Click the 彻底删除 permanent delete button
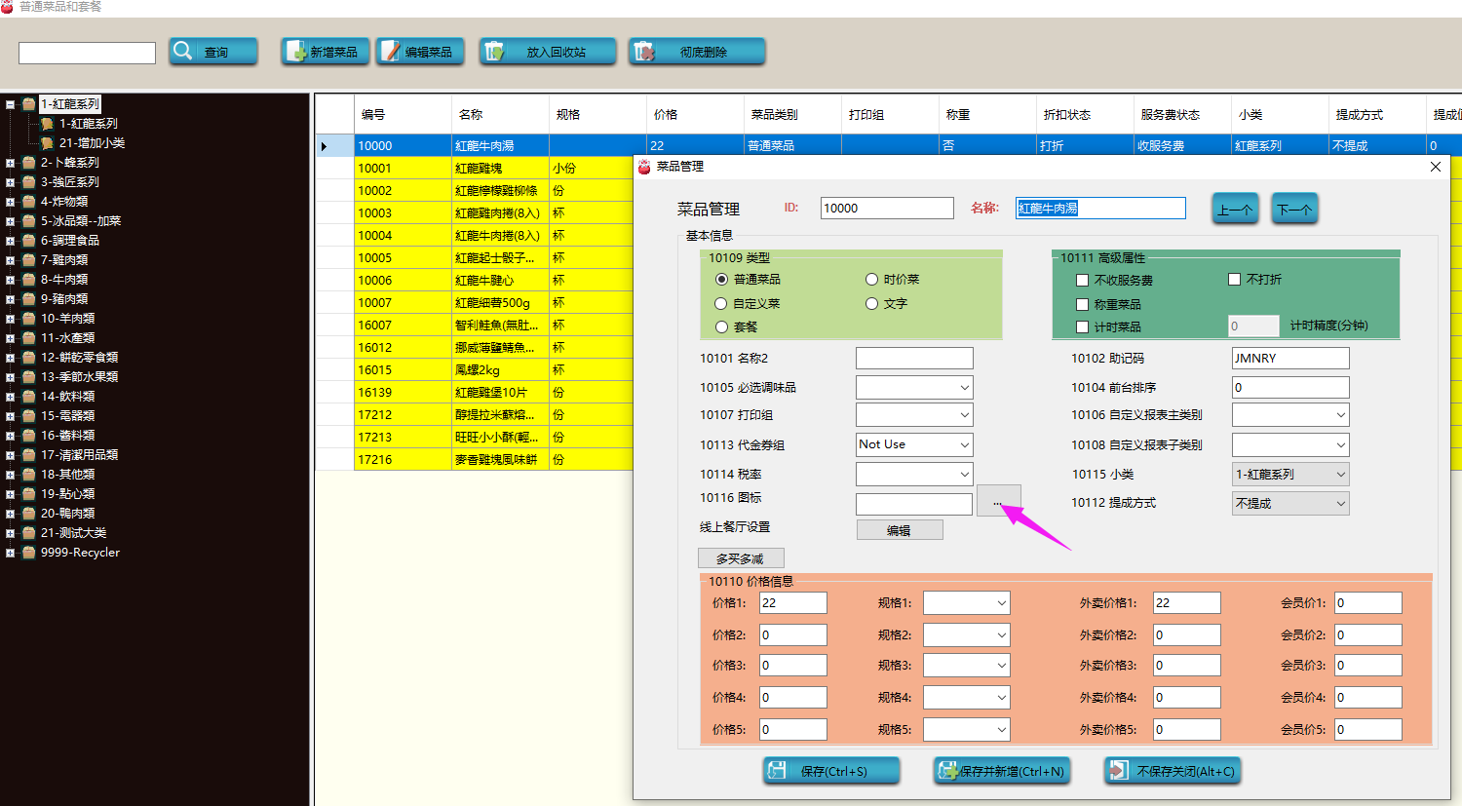The image size is (1462, 806). pyautogui.click(x=697, y=52)
